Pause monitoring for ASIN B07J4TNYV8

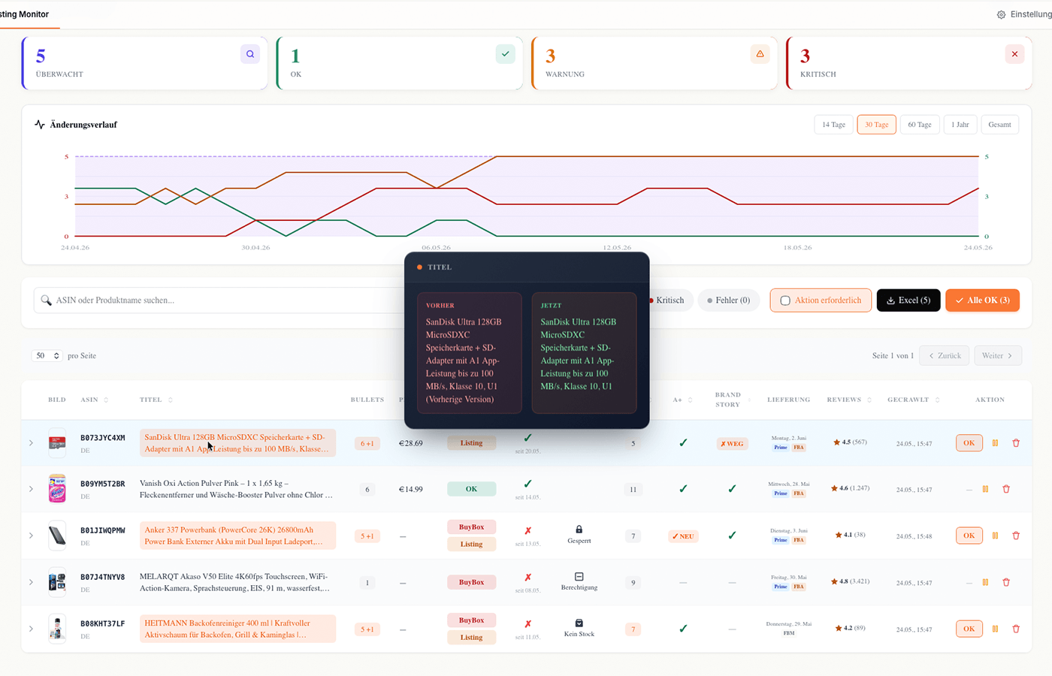[x=985, y=582]
